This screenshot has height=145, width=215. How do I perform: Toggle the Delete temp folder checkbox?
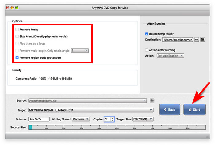pos(147,34)
